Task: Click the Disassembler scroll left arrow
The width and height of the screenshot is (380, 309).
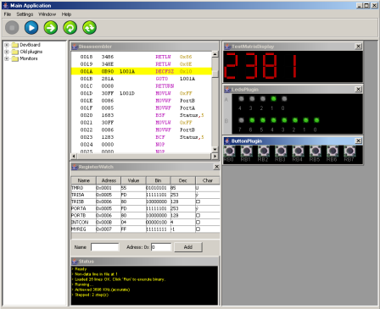Action: (x=74, y=156)
